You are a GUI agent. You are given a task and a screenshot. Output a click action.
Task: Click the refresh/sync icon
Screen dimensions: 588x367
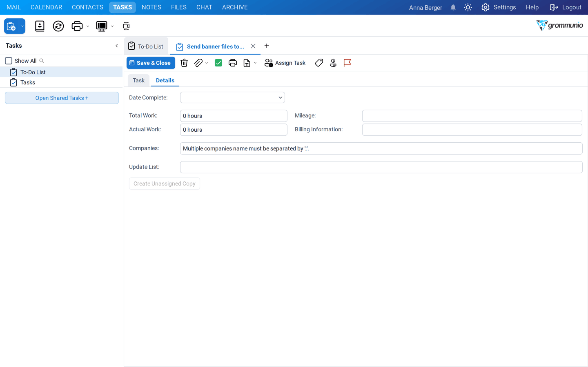click(x=58, y=26)
